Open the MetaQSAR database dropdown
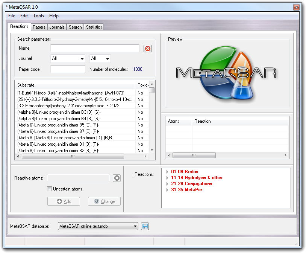 [x=98, y=226]
